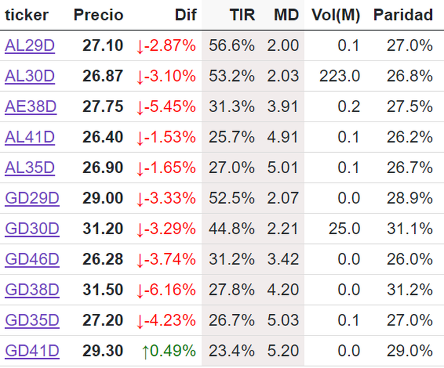Select the GD38D ticker link

tap(32, 290)
